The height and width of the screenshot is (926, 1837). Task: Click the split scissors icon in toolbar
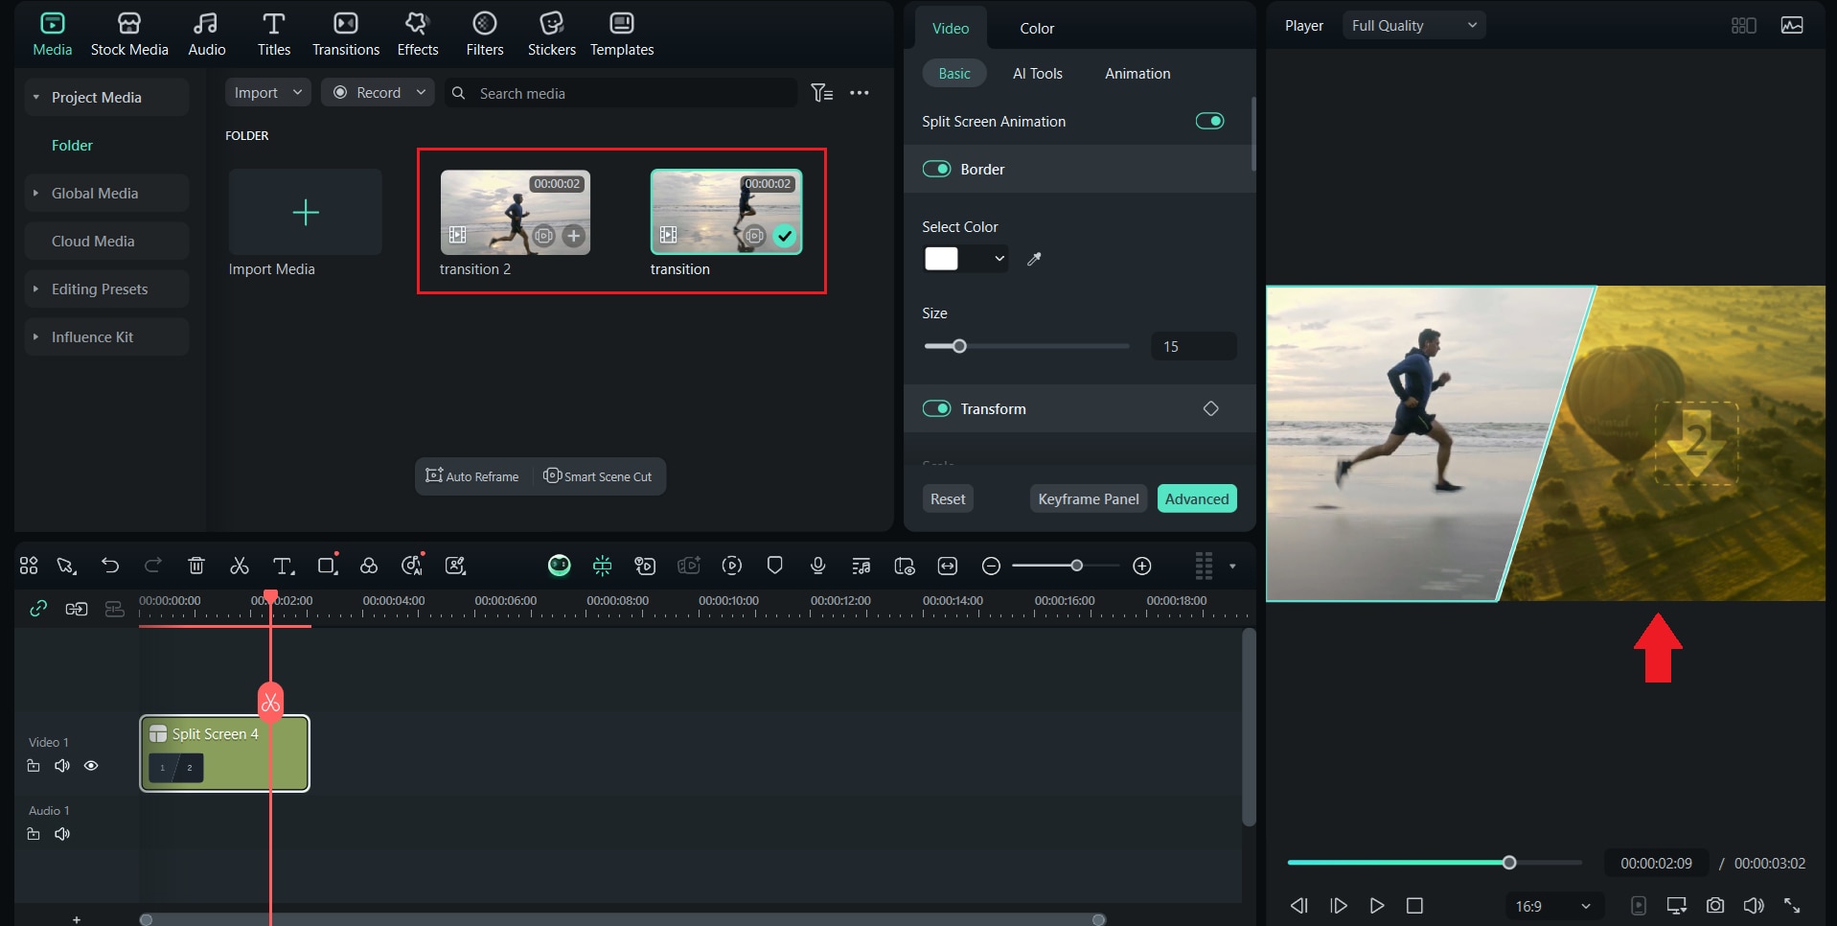(240, 566)
